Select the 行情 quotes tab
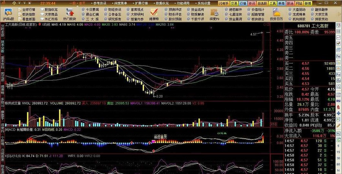342x174 pixels. click(243, 3)
